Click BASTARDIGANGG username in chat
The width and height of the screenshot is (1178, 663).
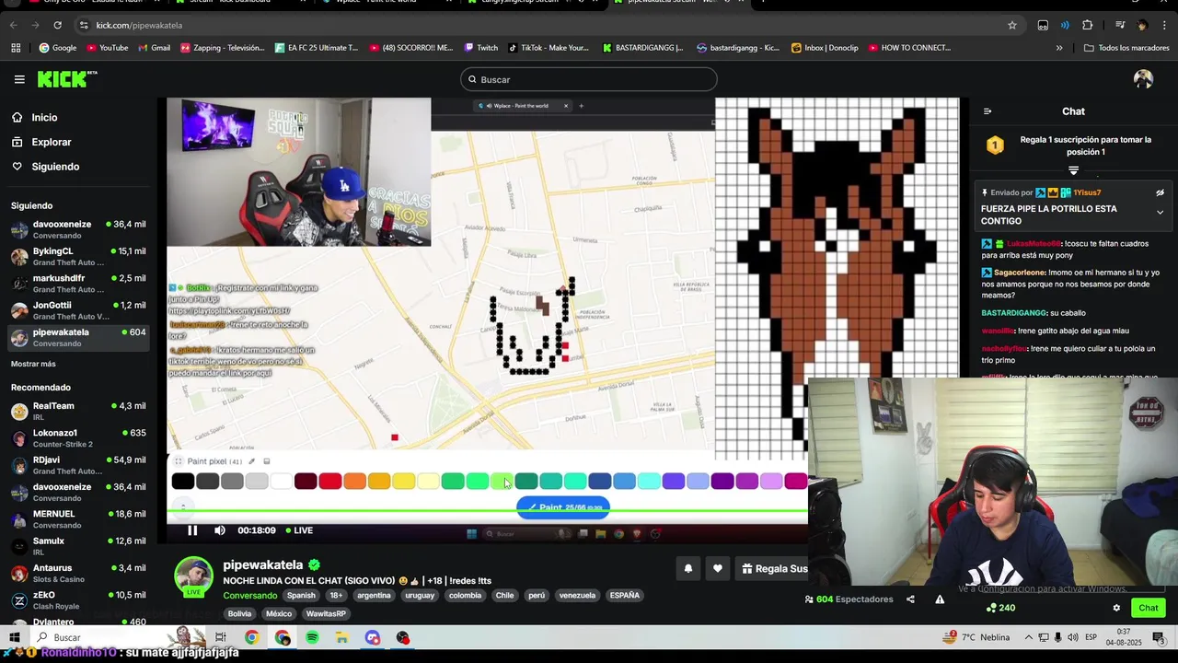(1014, 313)
